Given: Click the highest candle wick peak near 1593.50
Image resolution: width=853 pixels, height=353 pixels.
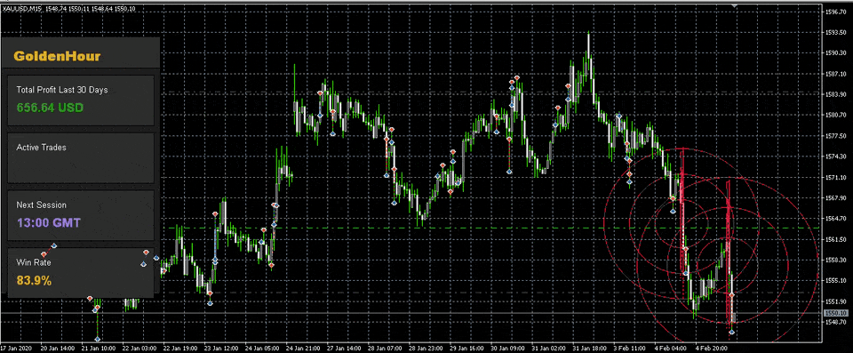Looking at the screenshot, I should click(588, 34).
